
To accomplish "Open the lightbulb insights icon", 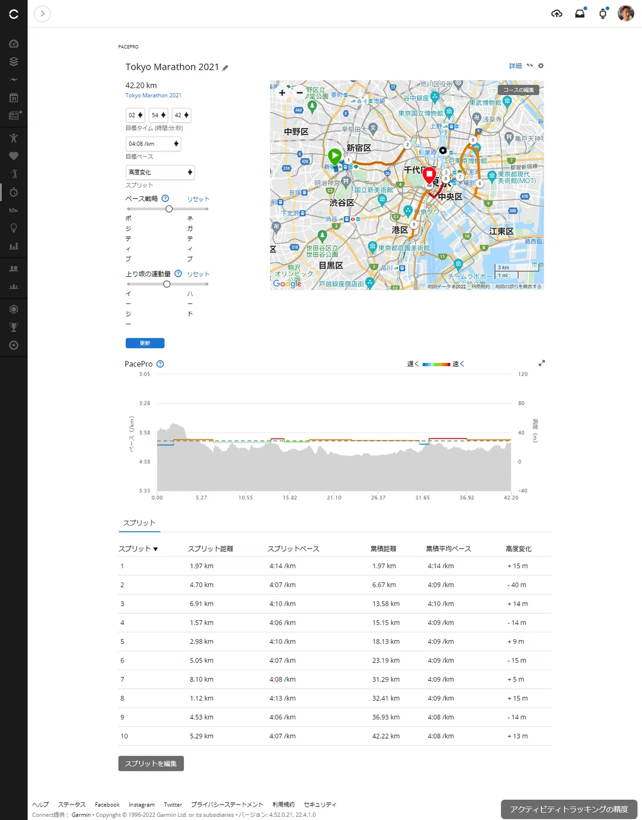I will pos(14,228).
